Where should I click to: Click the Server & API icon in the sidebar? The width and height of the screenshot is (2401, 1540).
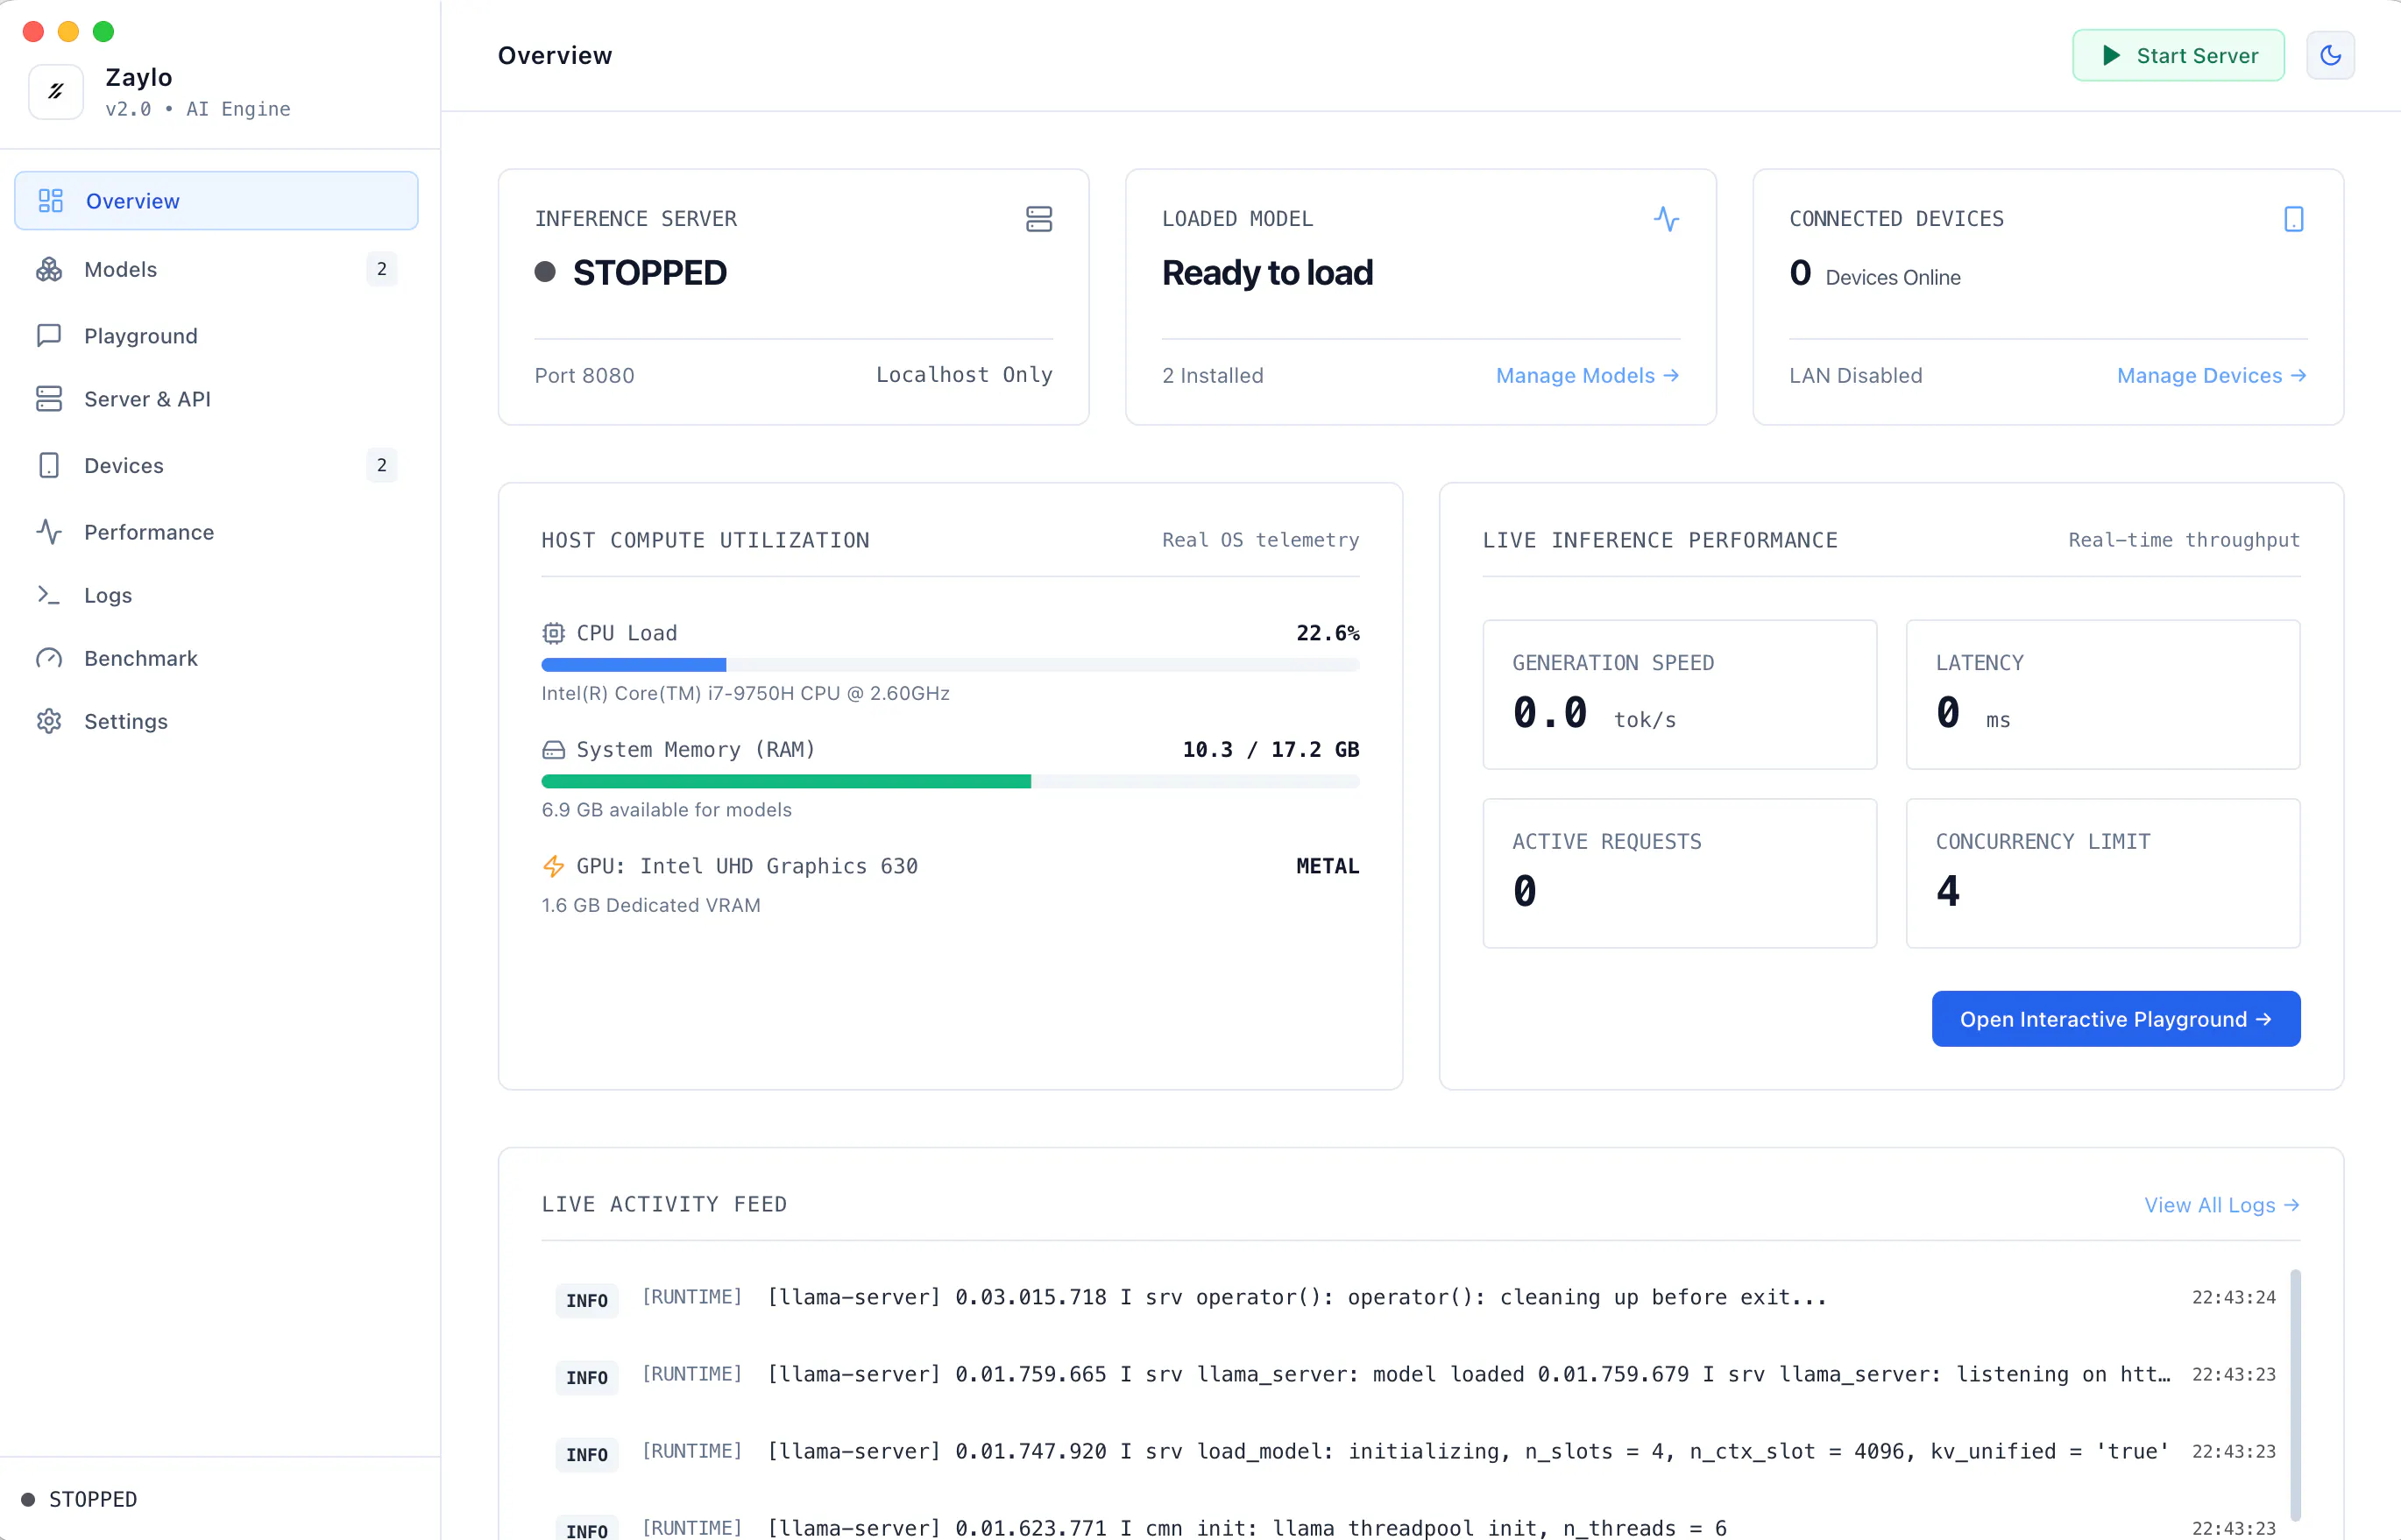click(x=49, y=398)
